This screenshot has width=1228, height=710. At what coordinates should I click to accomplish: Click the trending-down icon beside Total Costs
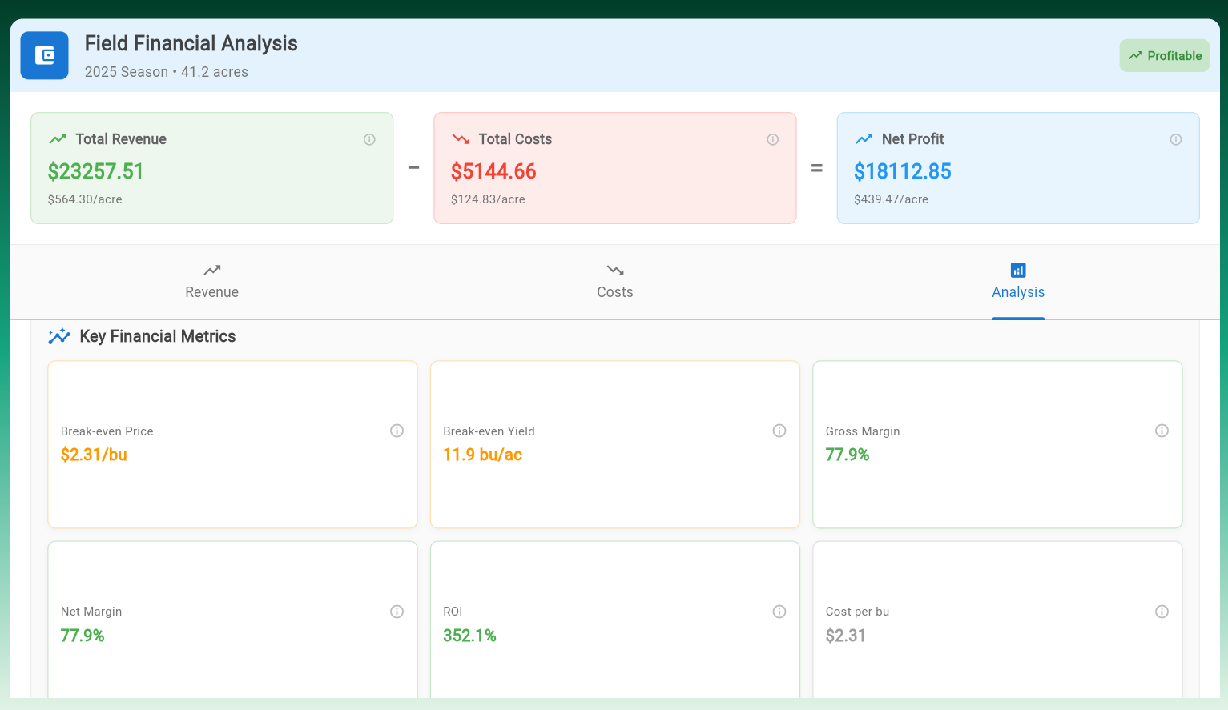[x=460, y=138]
